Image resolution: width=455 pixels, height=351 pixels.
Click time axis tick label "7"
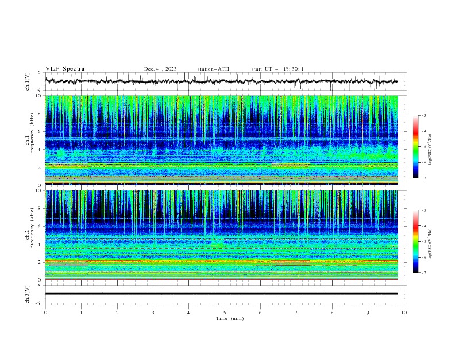click(x=296, y=313)
